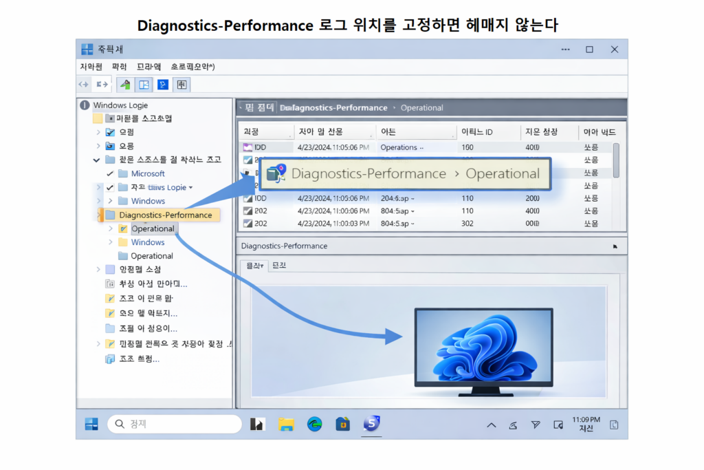The image size is (704, 470).
Task: Expand the 오몽 tree node chevron
Action: tap(98, 146)
